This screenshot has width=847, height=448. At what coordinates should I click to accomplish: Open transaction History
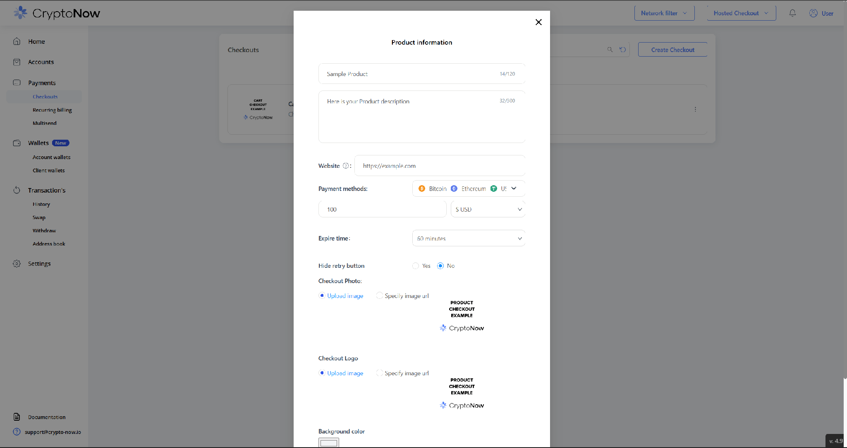pos(41,204)
